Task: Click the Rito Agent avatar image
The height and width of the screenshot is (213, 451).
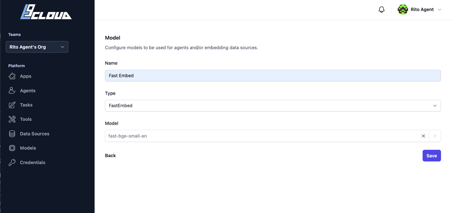Action: coord(403,9)
